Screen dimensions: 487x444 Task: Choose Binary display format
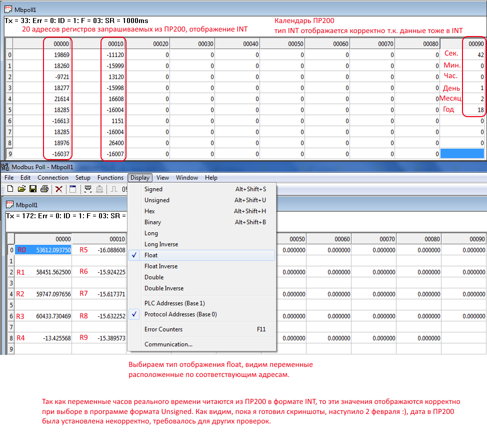202,222
